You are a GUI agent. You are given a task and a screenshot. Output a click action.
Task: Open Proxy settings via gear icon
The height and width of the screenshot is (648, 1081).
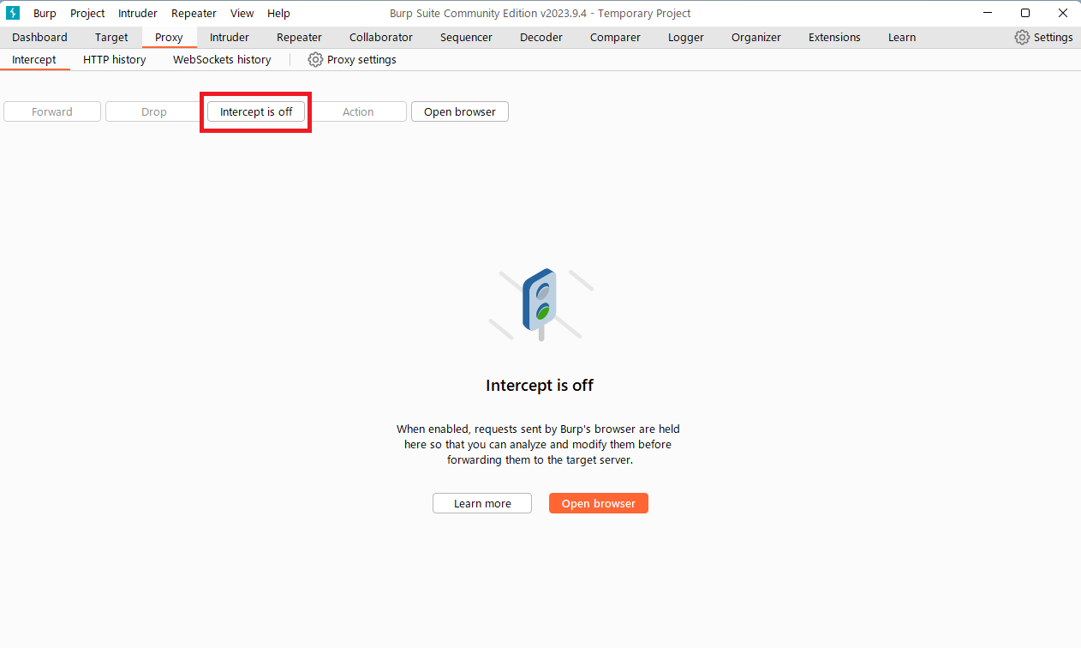315,60
